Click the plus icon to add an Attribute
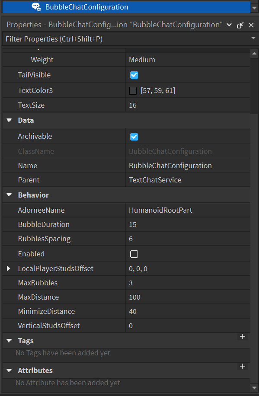Image resolution: width=259 pixels, height=396 pixels. (x=243, y=366)
